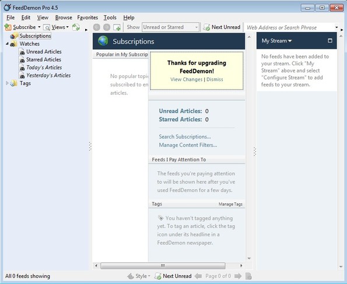Click the Subscribe feed icon

(8, 27)
